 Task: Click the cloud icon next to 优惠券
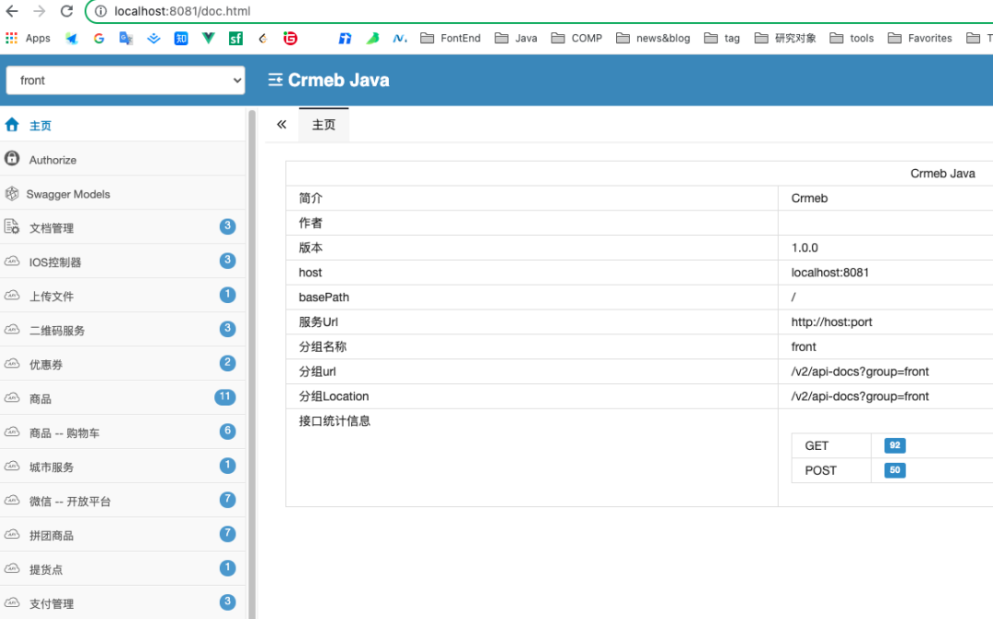[x=12, y=364]
